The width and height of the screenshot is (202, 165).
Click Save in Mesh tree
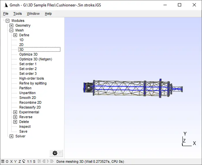[23, 131]
